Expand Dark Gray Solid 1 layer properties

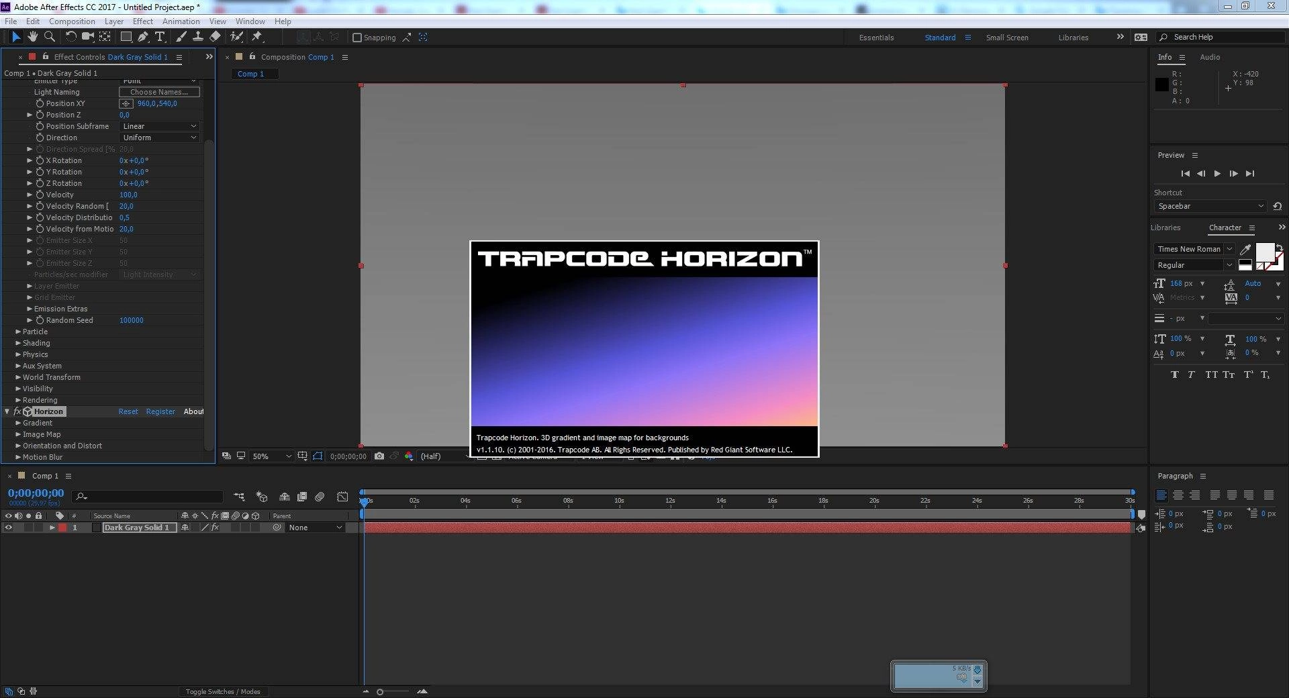pos(52,528)
